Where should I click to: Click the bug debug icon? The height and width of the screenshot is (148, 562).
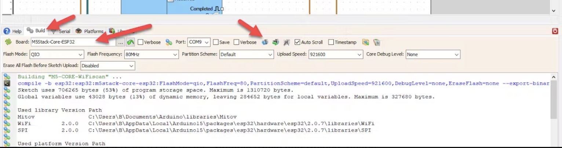[287, 42]
